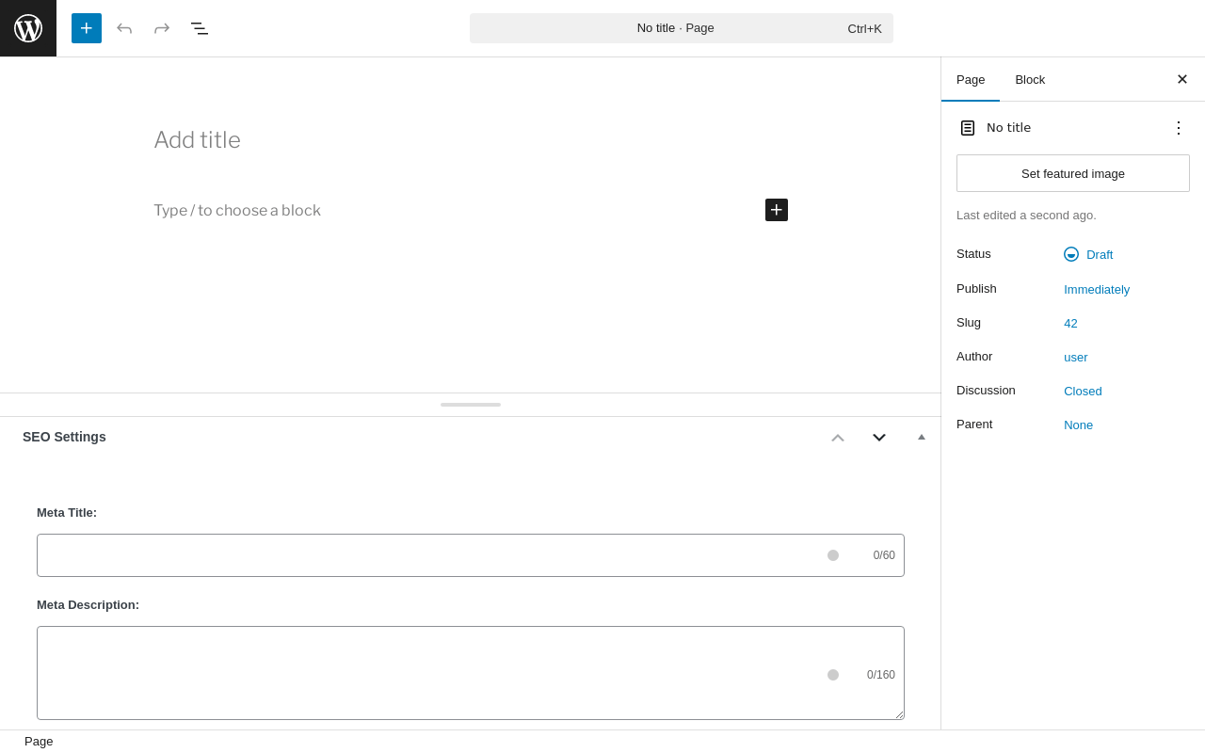Move SEO Settings panel up

pyautogui.click(x=838, y=438)
